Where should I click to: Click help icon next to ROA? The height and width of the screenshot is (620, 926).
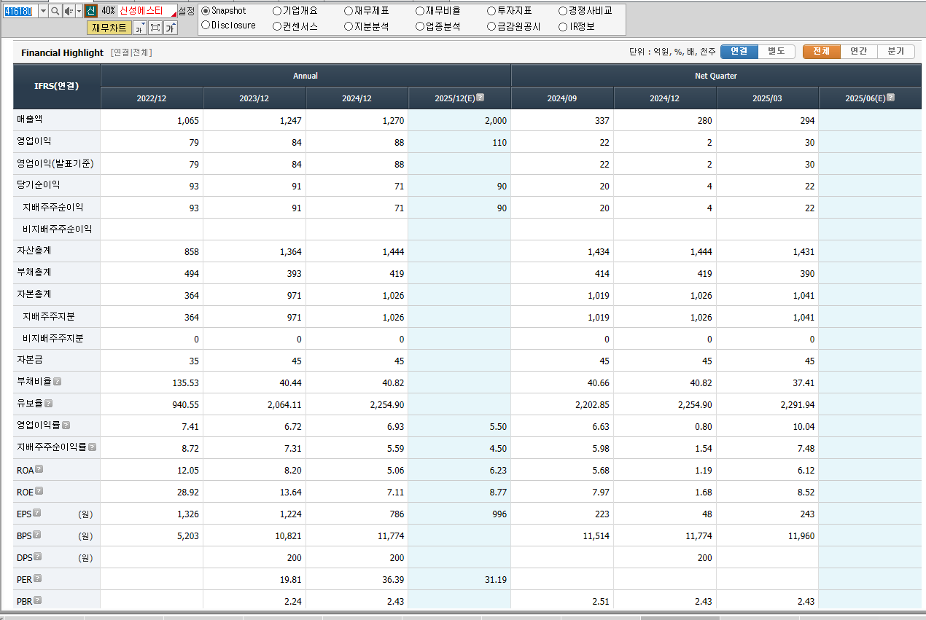pos(39,468)
